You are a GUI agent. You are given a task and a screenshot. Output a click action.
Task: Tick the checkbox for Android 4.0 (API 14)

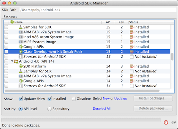click(x=6, y=61)
